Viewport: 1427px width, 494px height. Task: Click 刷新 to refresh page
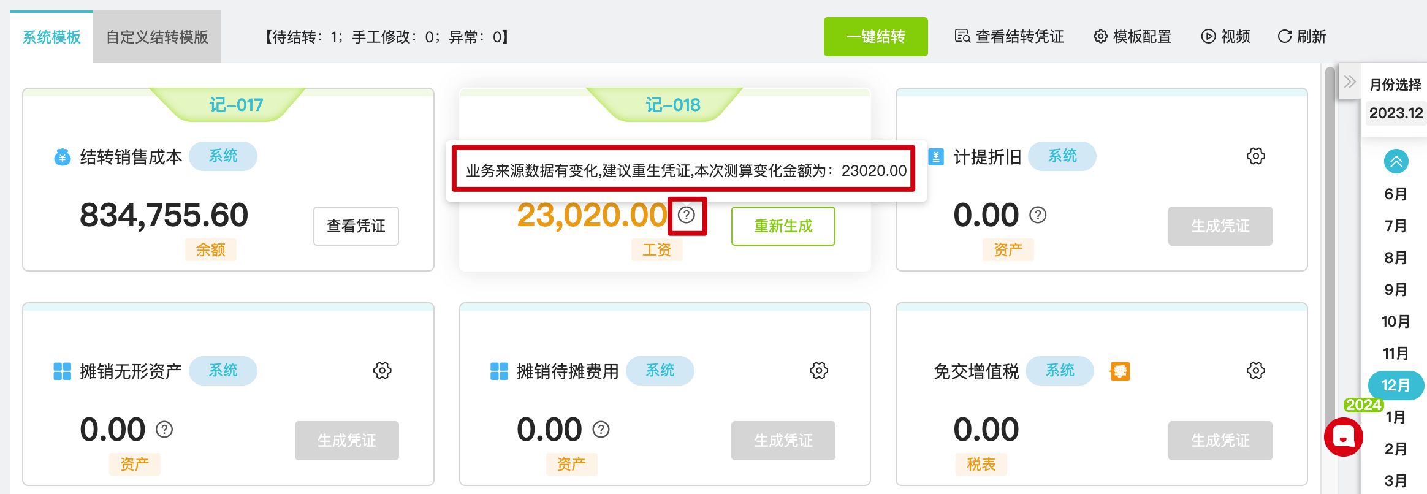pos(1302,37)
